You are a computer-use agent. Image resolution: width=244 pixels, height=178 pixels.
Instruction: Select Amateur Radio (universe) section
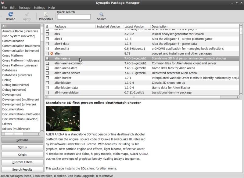coord(21,31)
